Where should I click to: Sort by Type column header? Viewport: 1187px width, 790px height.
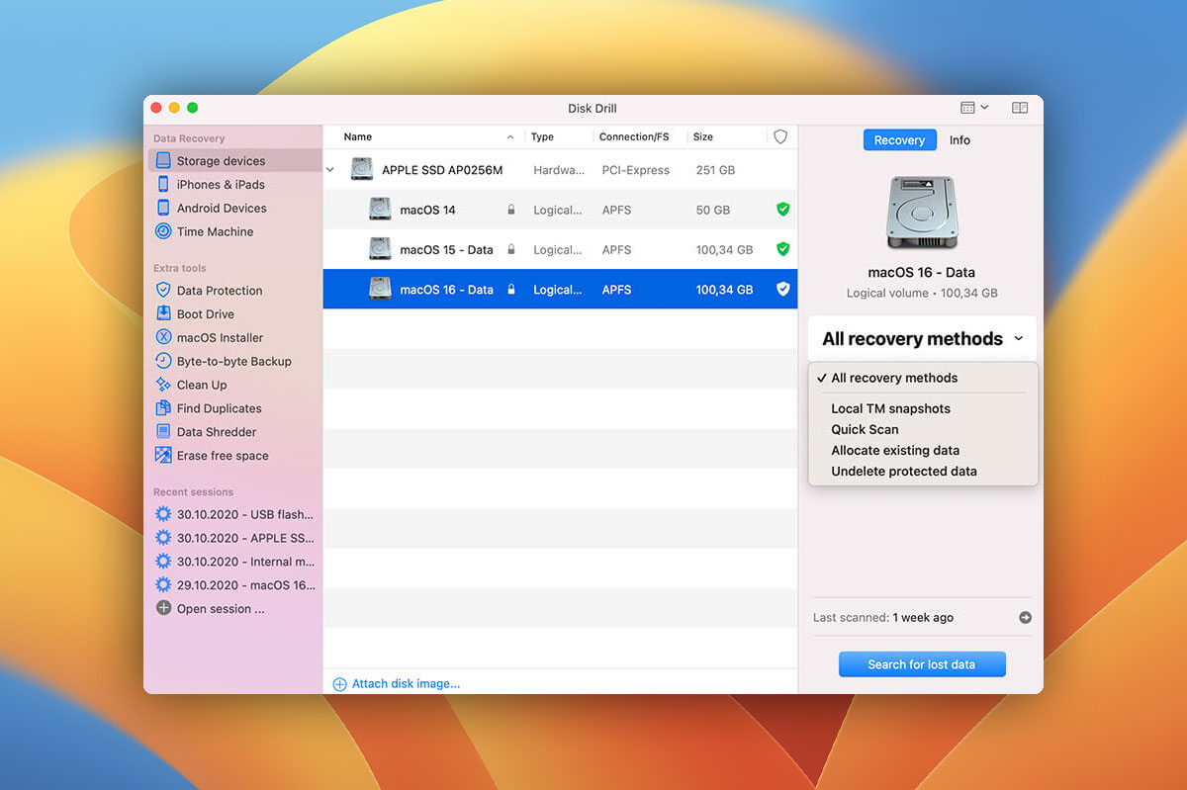[x=542, y=136]
